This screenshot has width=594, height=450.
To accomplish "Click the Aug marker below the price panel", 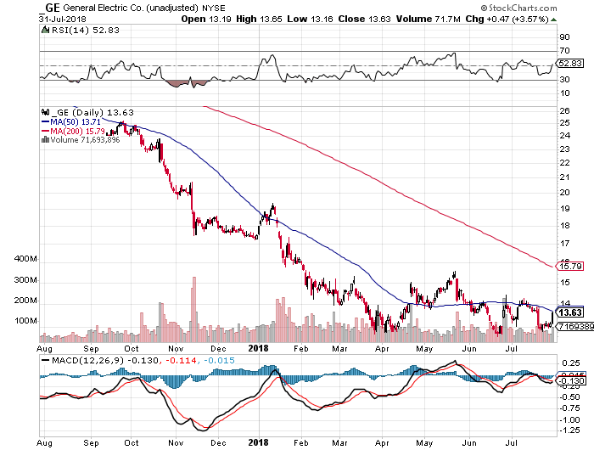I will point(45,348).
